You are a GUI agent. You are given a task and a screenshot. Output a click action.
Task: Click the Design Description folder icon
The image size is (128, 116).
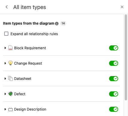[x=10, y=109]
